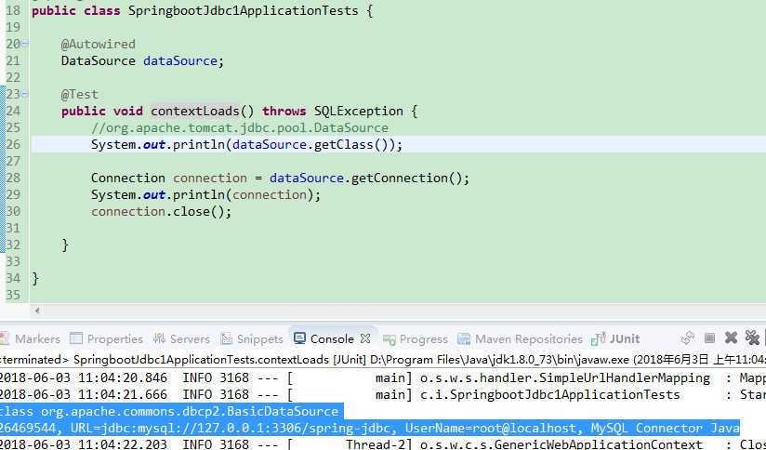
Task: Click the class name SpringbootJdbc1ApplicationTests
Action: click(x=243, y=10)
